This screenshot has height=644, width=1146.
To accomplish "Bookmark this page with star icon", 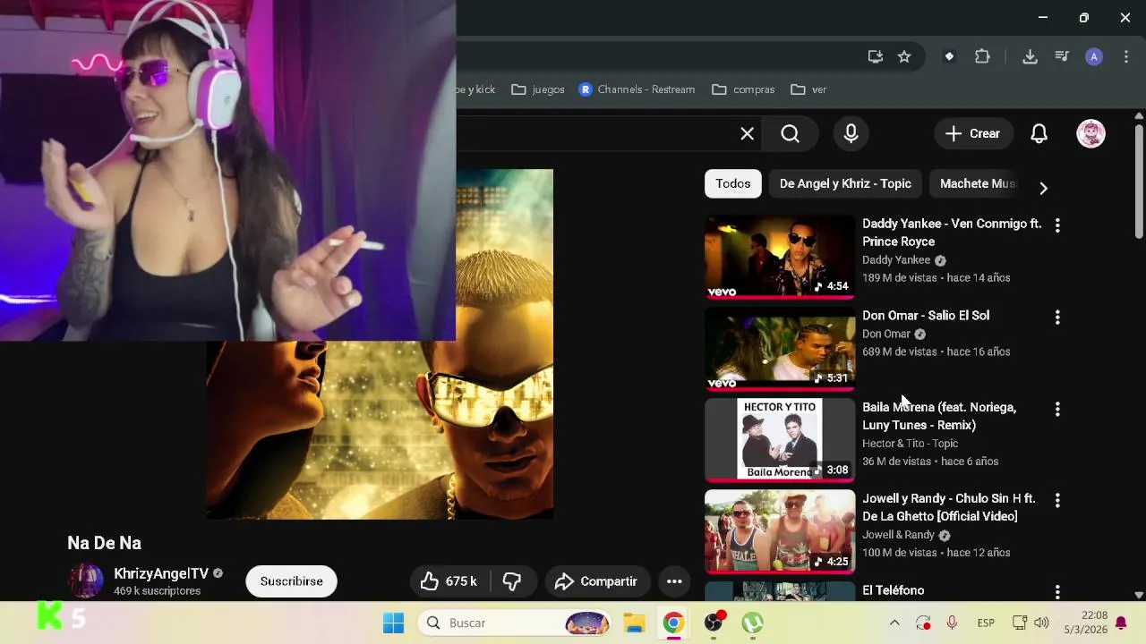I will coord(904,56).
